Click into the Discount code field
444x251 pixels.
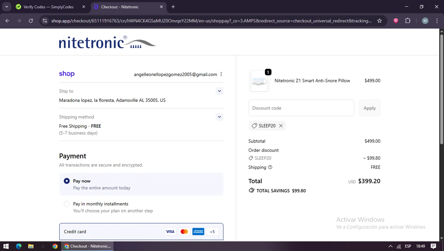[301, 108]
